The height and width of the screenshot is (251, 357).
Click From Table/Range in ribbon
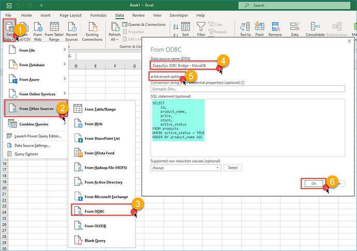pyautogui.click(x=54, y=31)
